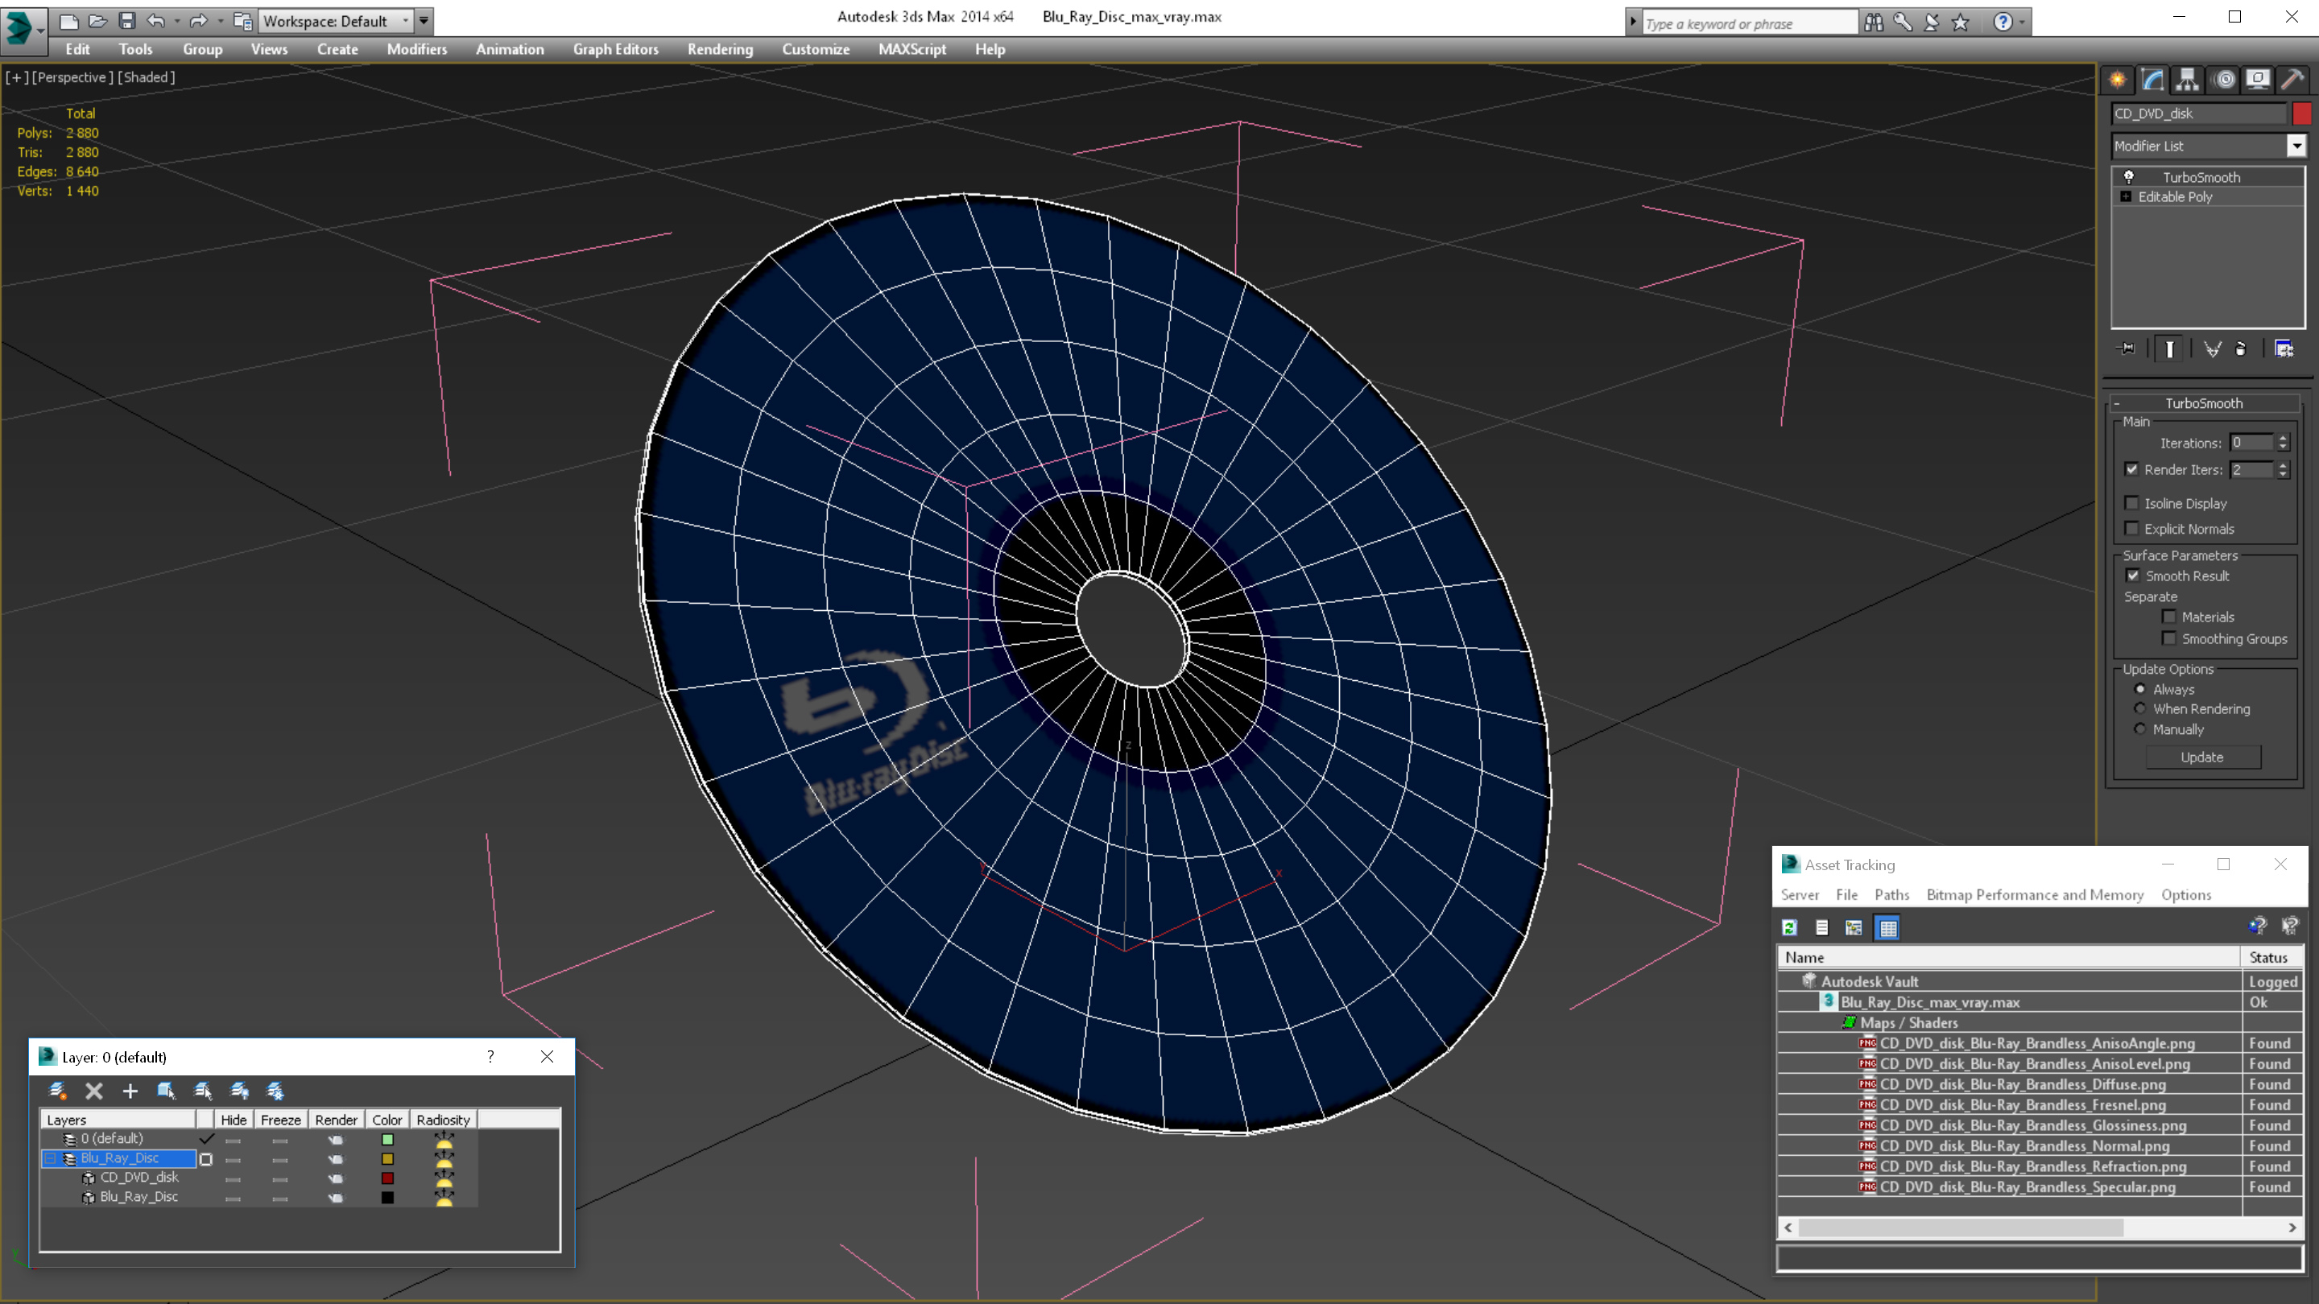The image size is (2319, 1304).
Task: Click the CD_DVD_disk object color swatch
Action: [x=2301, y=113]
